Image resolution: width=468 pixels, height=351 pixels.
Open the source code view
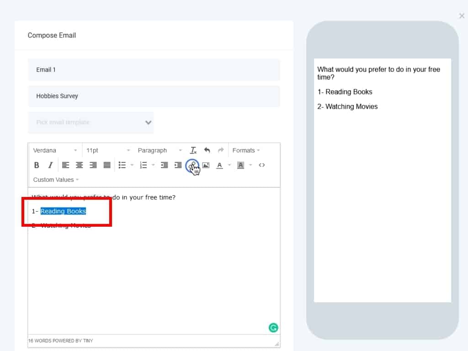262,165
